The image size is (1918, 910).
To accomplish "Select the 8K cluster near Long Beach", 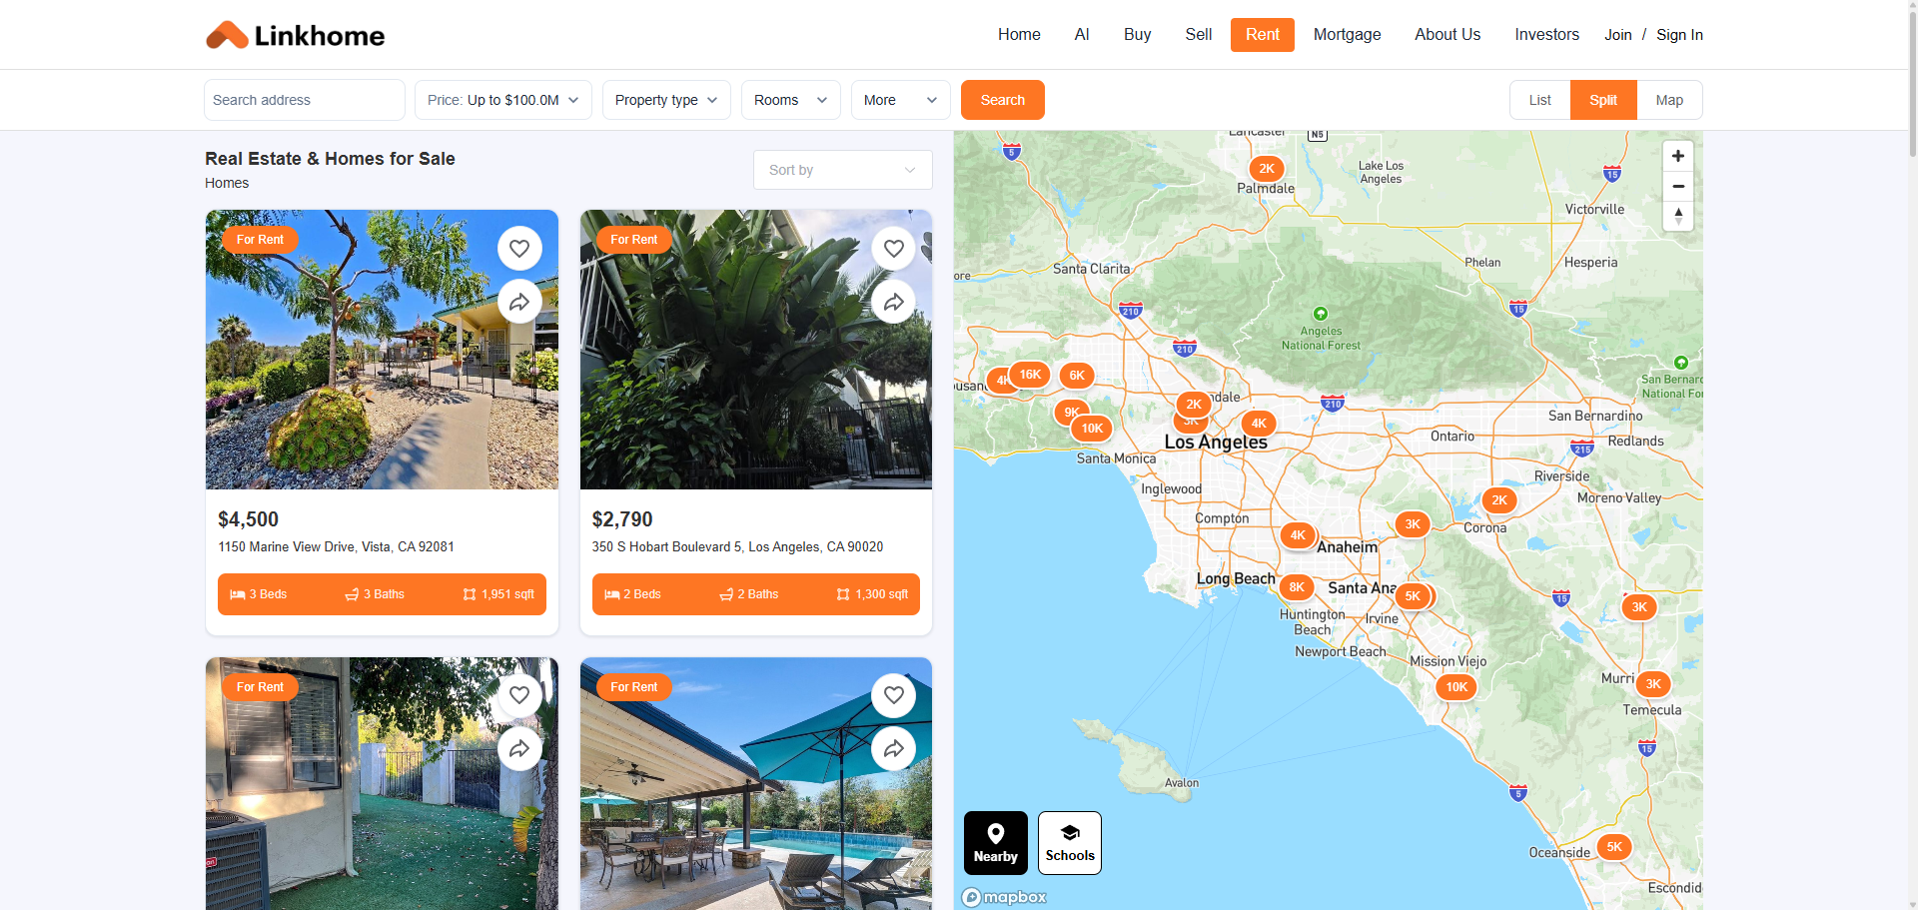I will pyautogui.click(x=1297, y=587).
